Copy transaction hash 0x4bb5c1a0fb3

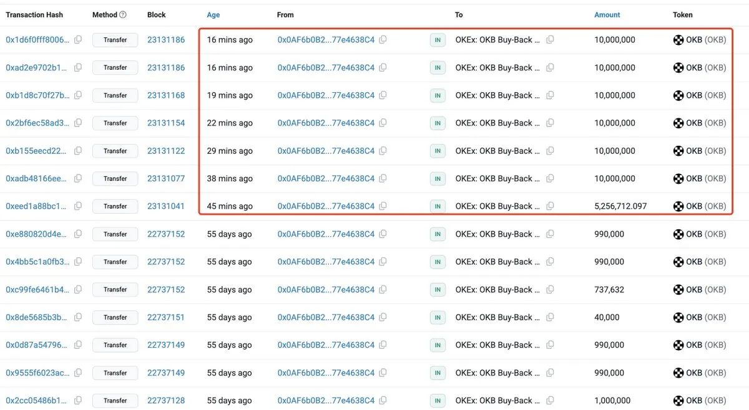(78, 262)
